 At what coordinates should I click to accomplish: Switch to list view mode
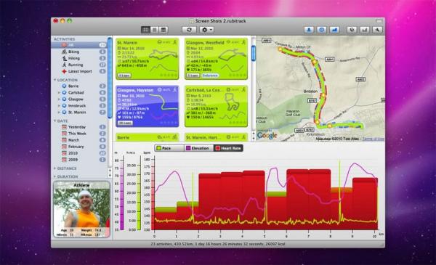[x=155, y=30]
